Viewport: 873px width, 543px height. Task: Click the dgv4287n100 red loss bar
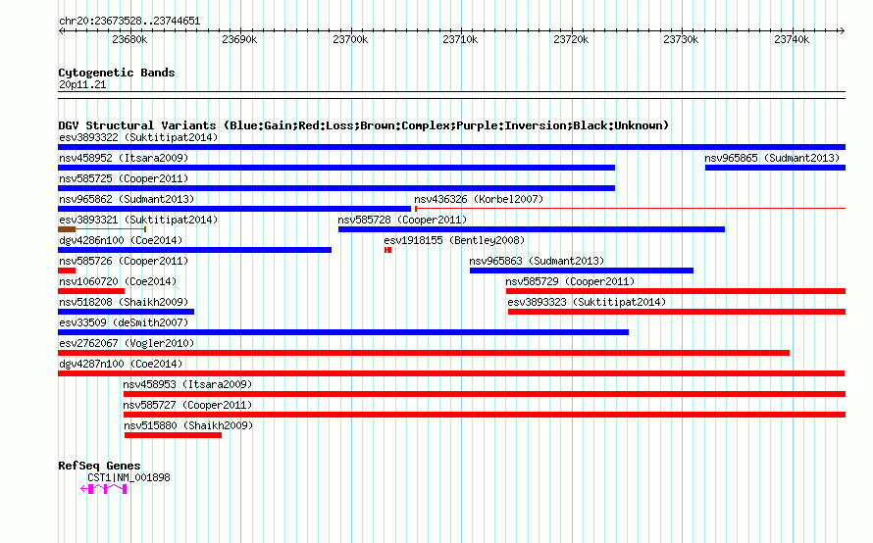click(x=451, y=373)
